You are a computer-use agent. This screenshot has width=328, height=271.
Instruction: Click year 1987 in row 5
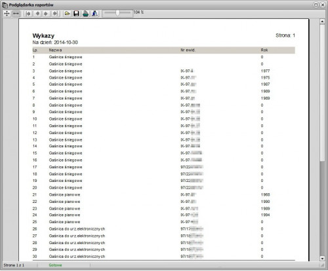point(265,84)
